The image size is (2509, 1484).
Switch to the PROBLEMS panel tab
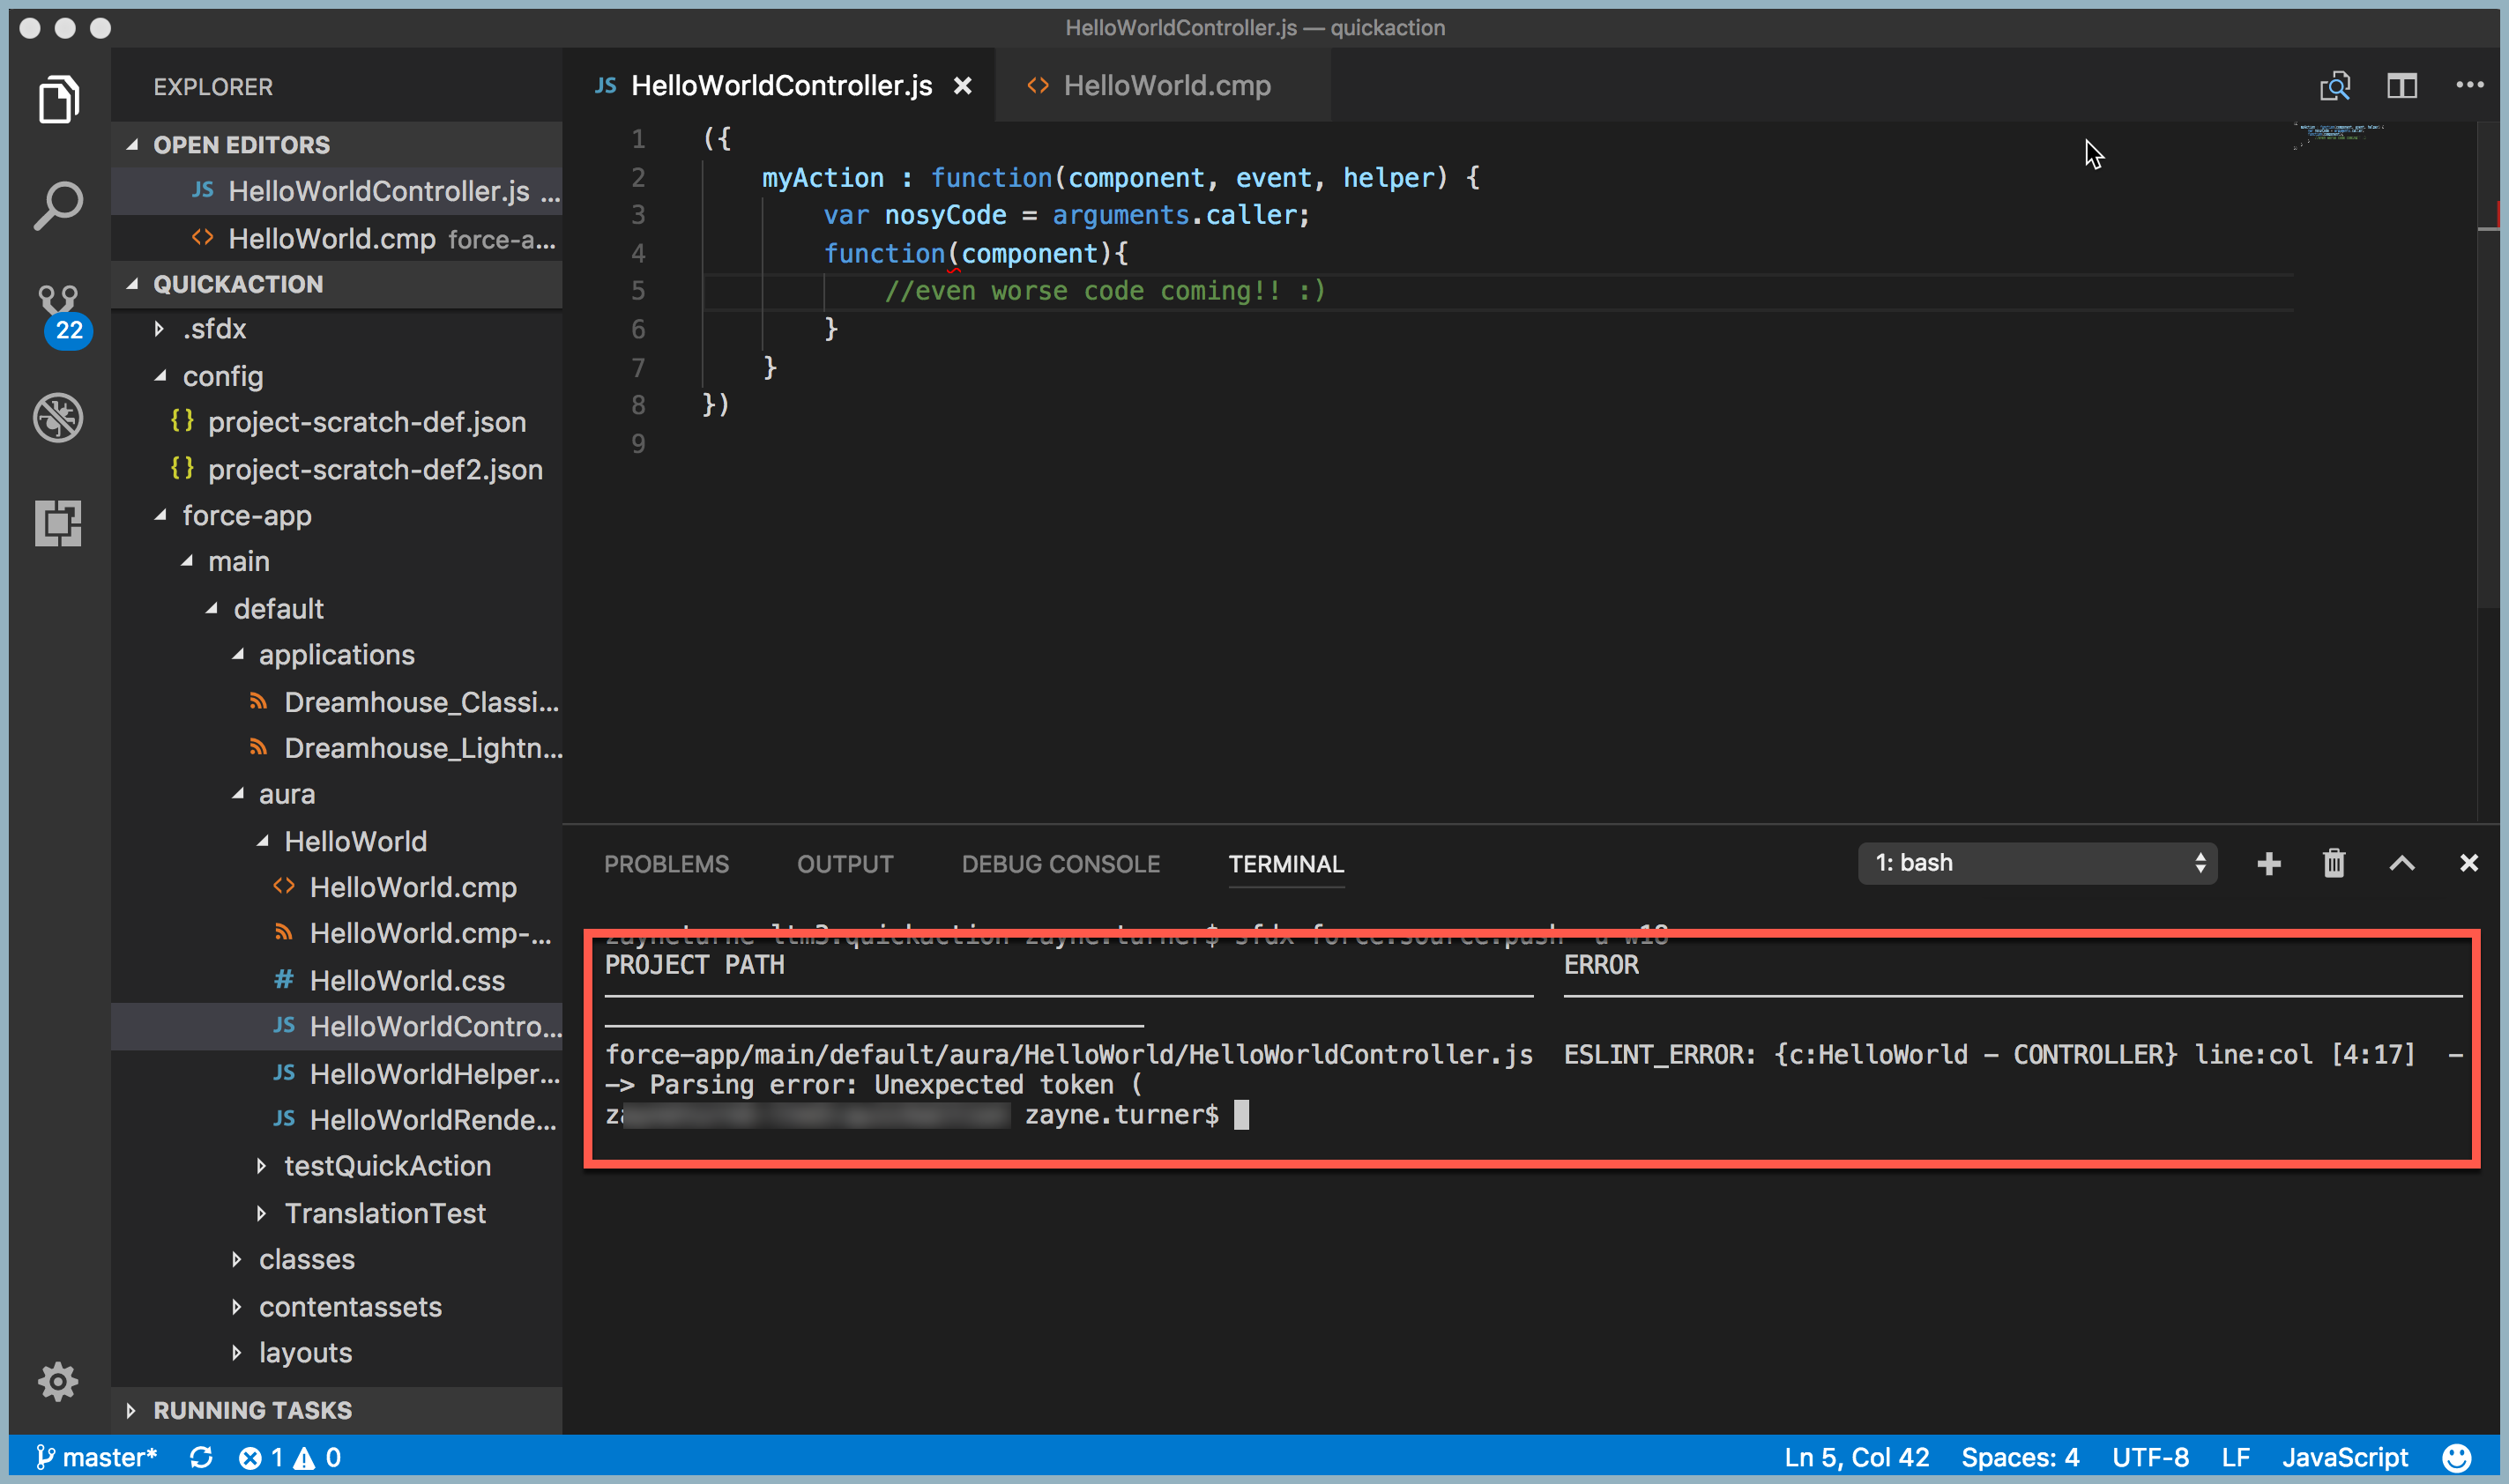(666, 864)
